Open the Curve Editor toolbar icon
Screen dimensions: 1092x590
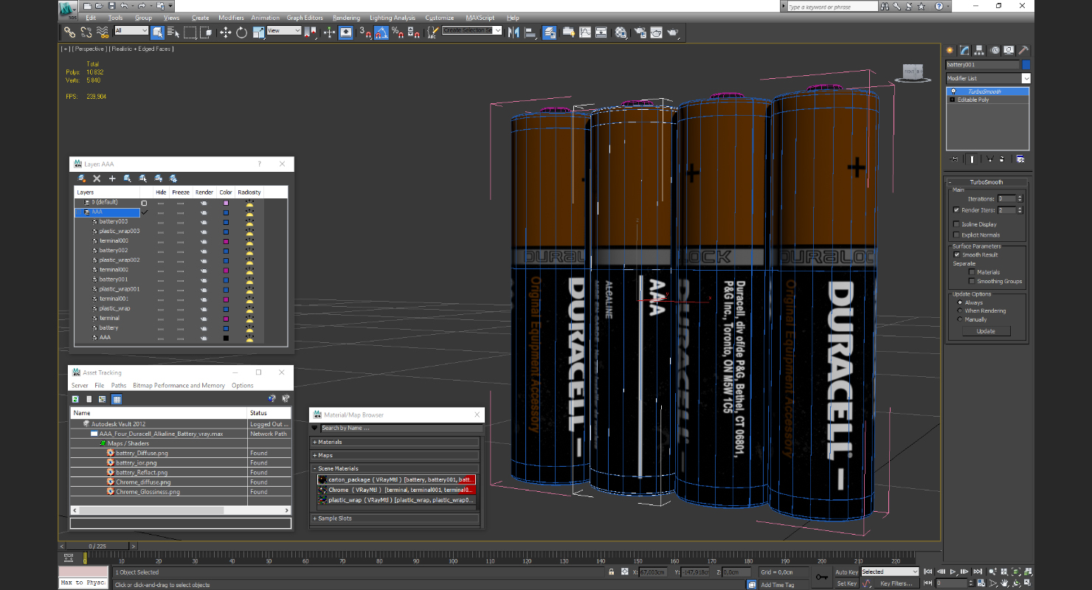coord(585,32)
